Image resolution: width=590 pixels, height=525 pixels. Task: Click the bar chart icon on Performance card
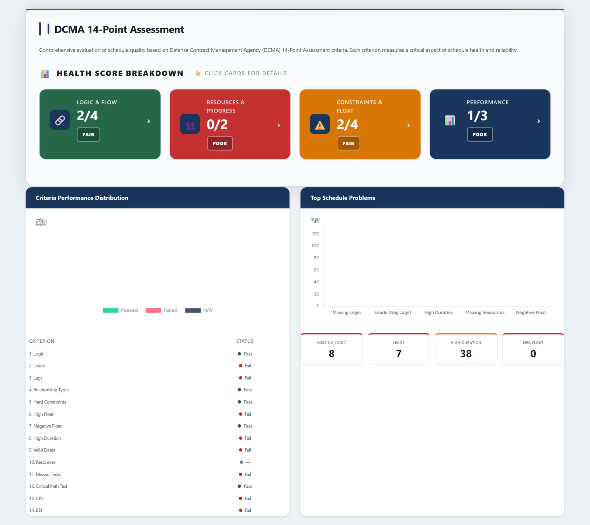[x=450, y=120]
